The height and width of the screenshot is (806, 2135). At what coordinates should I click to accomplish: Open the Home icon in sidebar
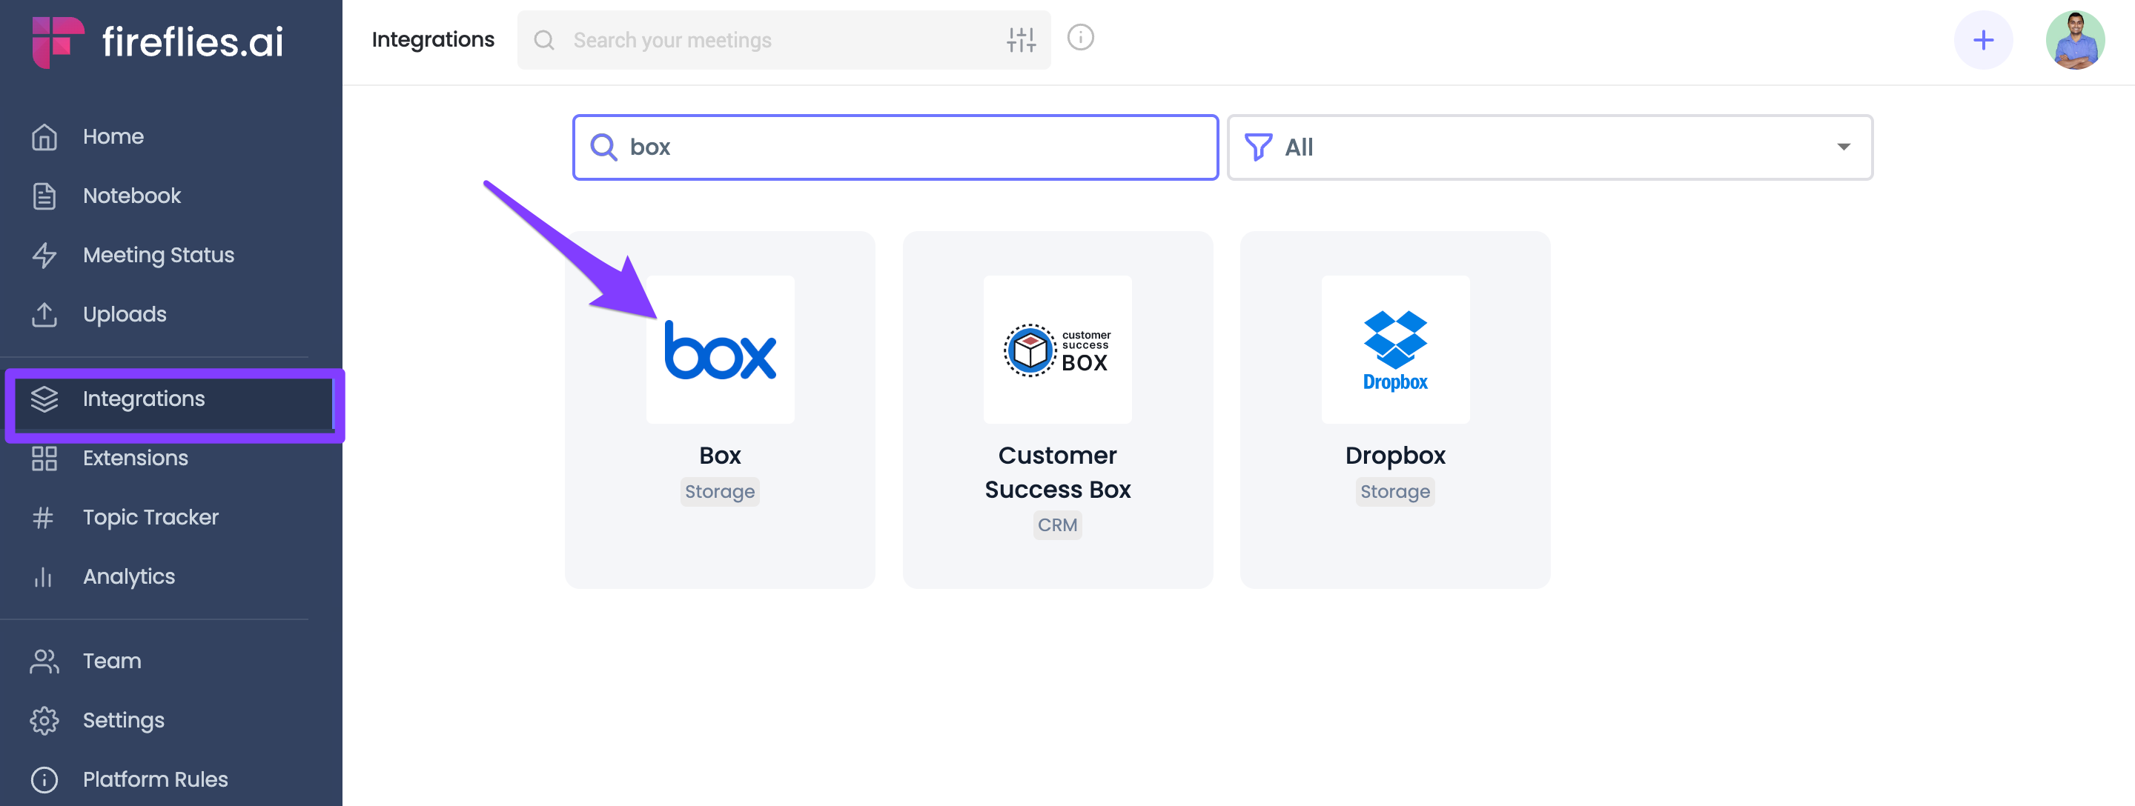point(44,137)
